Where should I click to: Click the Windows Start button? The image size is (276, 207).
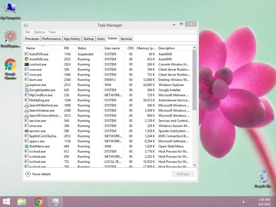tap(6, 202)
